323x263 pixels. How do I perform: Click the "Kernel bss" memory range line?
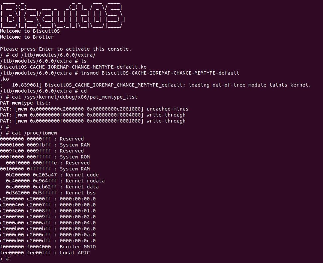point(52,193)
